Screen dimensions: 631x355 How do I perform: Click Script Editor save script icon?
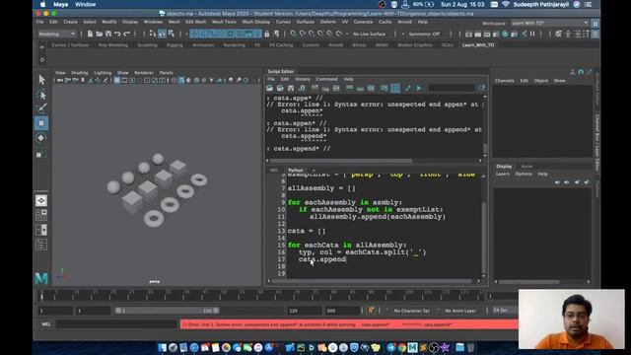coord(291,88)
